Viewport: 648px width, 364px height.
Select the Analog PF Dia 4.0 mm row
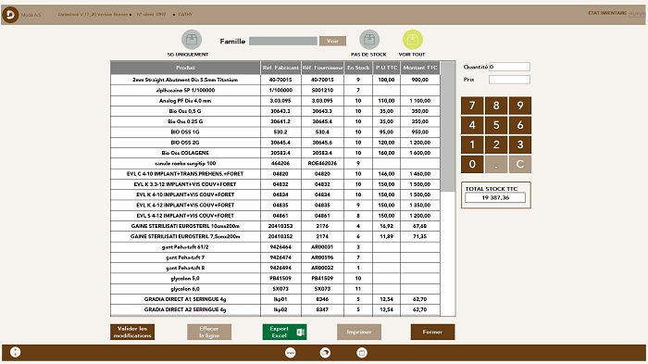click(x=275, y=101)
